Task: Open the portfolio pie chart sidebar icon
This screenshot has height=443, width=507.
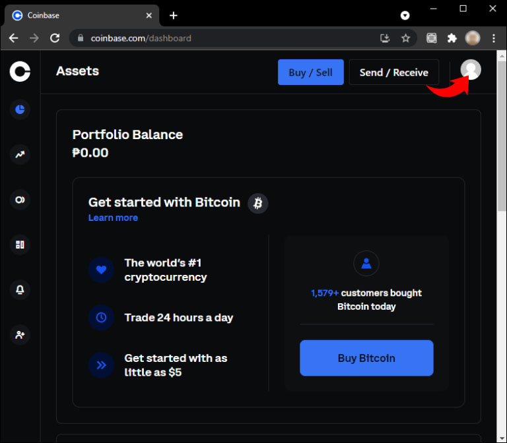Action: 20,109
